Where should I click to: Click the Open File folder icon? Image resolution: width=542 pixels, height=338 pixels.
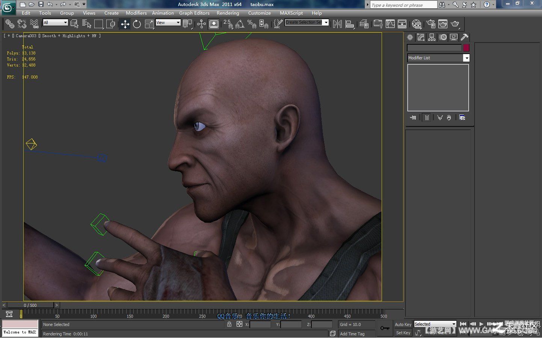tap(32, 5)
